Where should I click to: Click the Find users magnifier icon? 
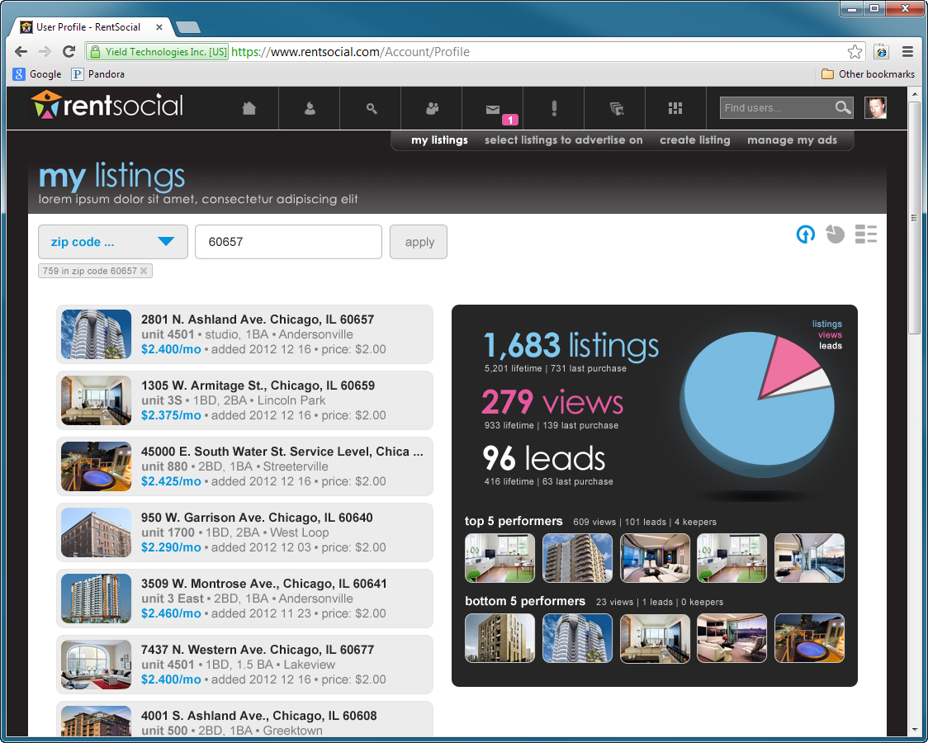pos(843,107)
